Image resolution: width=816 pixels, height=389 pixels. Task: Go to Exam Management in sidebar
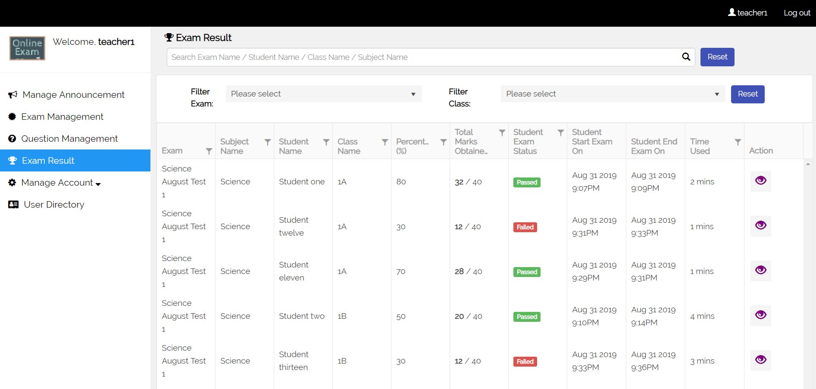[x=62, y=117]
